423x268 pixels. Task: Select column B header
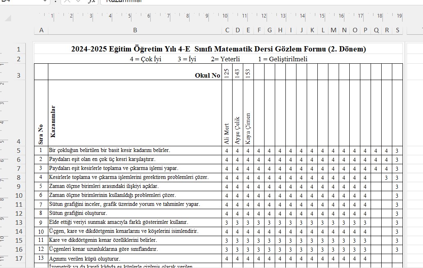tap(135, 30)
